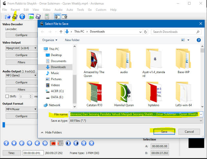Select DATA (E:) drive
This screenshot has height=159, width=207.
pyautogui.click(x=54, y=97)
